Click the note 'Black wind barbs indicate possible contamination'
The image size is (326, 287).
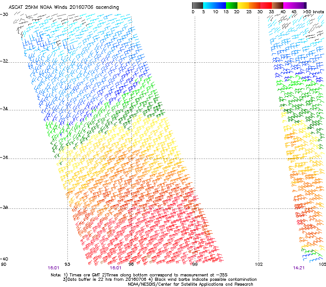tap(205, 279)
